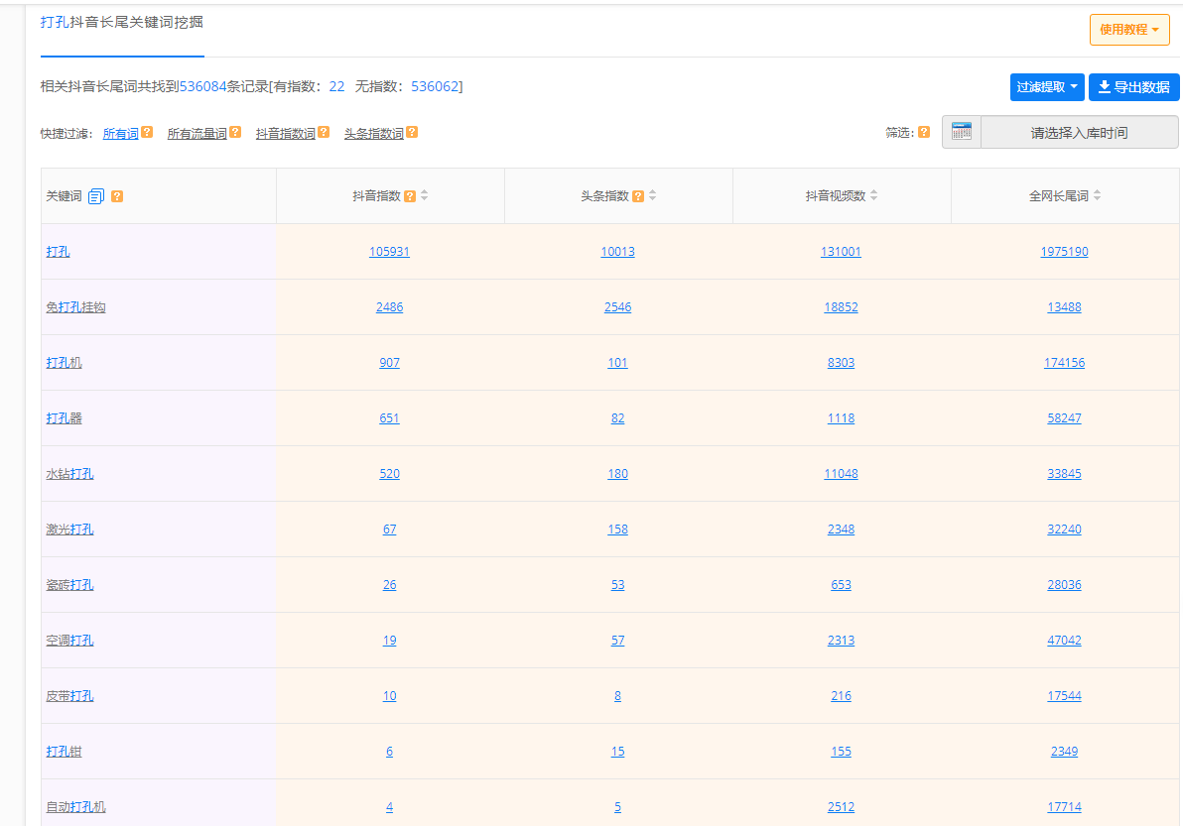
Task: Click the copy keywords icon beside 关键词
Action: 96,196
